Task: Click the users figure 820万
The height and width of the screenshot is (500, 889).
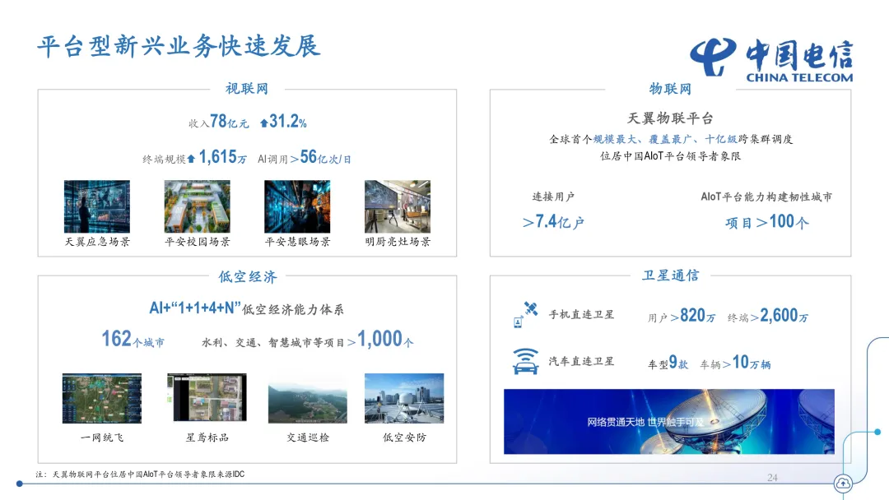Action: (x=697, y=316)
